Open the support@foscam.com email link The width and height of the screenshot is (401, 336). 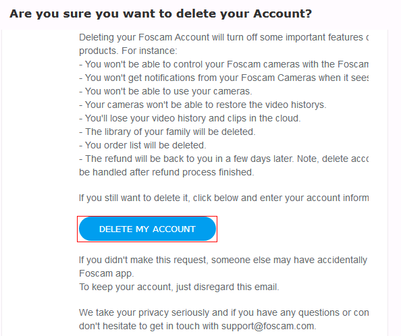click(267, 326)
